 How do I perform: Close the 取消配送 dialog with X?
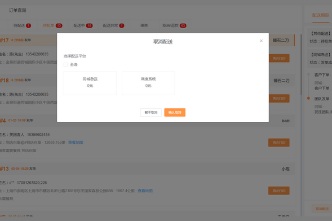[261, 41]
